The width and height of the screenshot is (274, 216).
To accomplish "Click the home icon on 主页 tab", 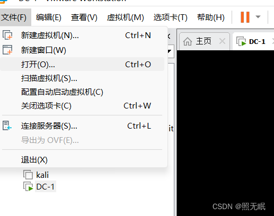I will (x=188, y=41).
